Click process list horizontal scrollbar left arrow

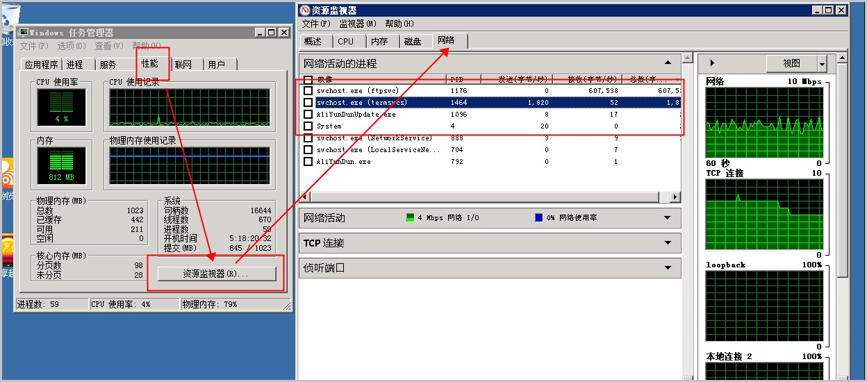305,197
